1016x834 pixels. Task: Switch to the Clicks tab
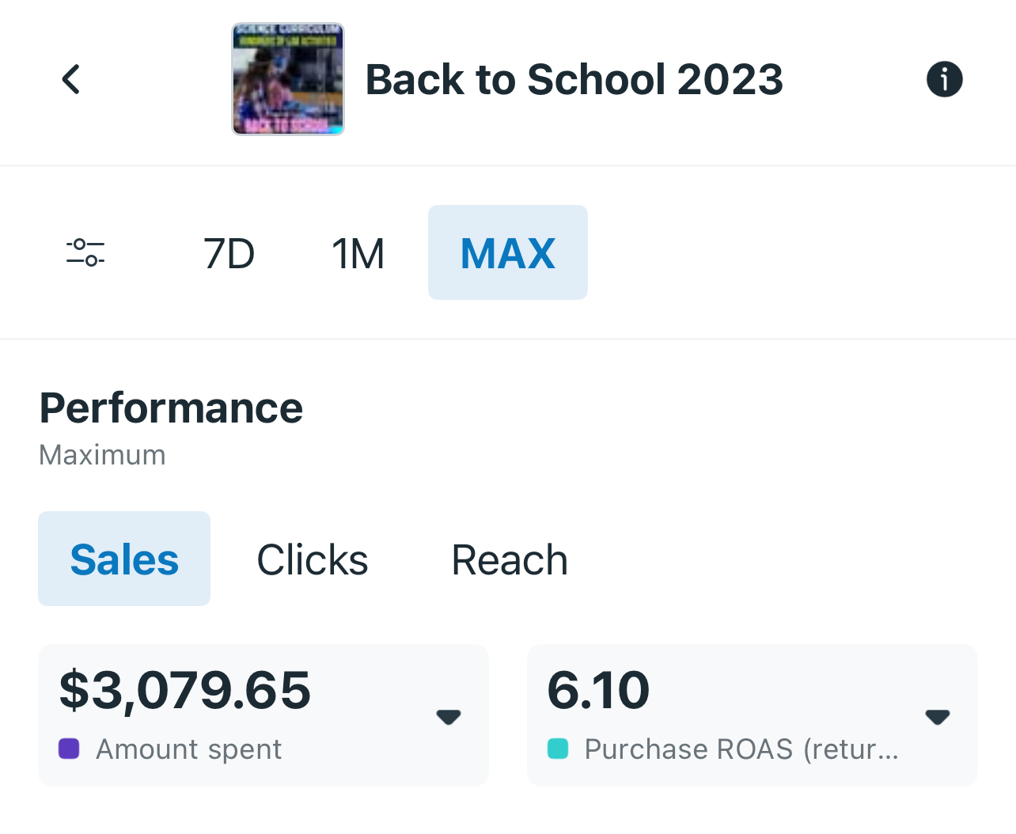[x=313, y=559]
